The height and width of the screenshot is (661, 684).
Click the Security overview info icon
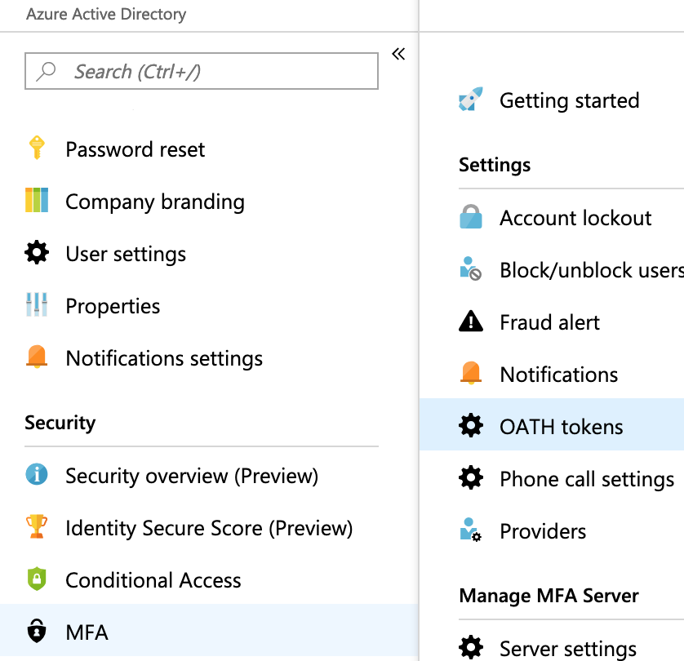pyautogui.click(x=37, y=474)
